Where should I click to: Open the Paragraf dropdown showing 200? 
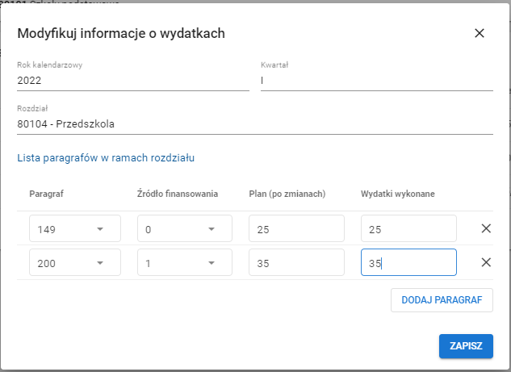[x=75, y=262]
